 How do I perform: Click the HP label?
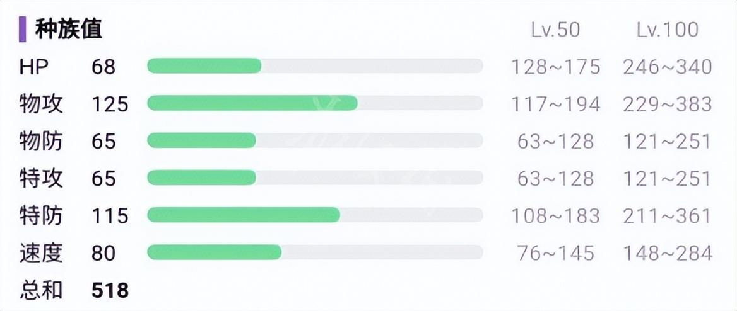click(x=33, y=67)
